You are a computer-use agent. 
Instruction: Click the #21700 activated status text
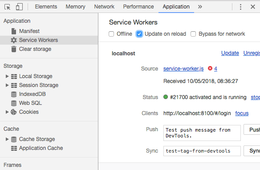[208, 97]
